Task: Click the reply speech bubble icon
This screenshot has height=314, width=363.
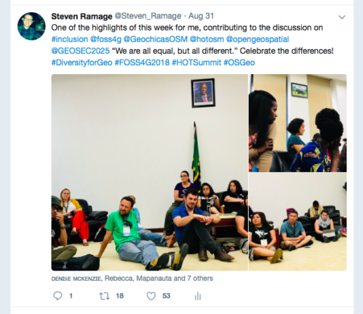Action: [x=58, y=296]
